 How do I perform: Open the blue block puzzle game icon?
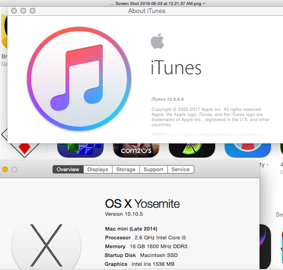[x=80, y=150]
